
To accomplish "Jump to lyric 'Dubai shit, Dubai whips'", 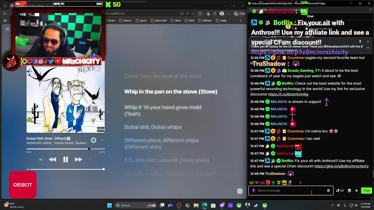I will [153, 127].
